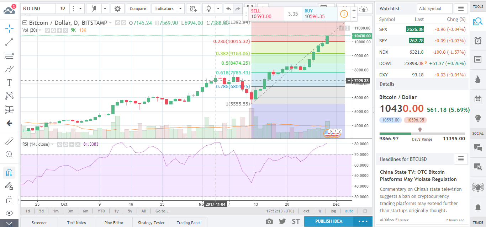This screenshot has height=227, width=486.
Task: Open settings for Bitcoin / Dollar series
Action: 123,23
